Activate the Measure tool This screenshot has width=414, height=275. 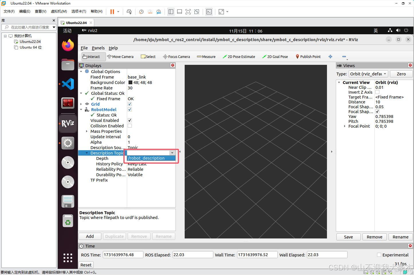206,56
